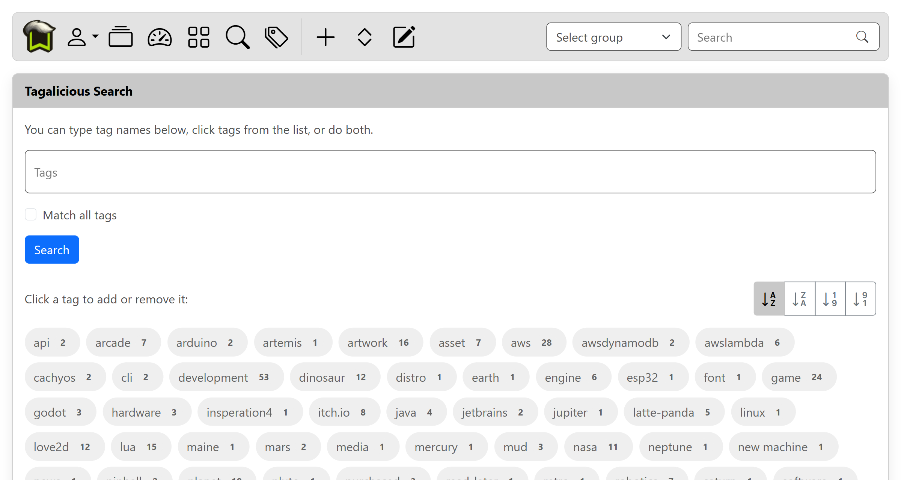Select the game tag
Viewport: 901px width, 480px height.
click(x=799, y=377)
